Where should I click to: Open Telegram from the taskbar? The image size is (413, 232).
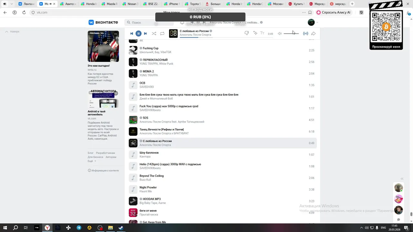(79, 228)
